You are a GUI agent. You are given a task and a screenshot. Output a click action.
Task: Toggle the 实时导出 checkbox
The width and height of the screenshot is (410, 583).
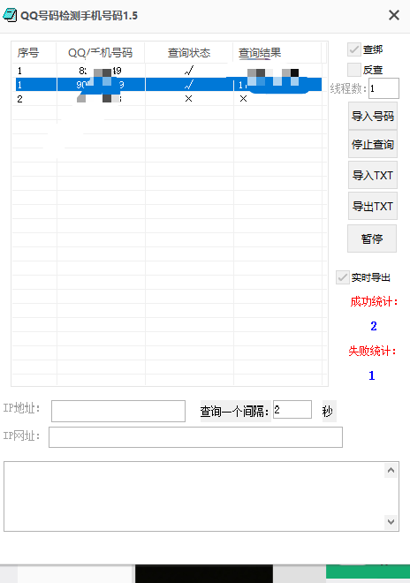pyautogui.click(x=342, y=277)
